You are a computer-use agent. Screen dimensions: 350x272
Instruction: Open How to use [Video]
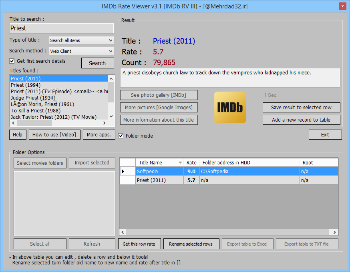point(54,135)
